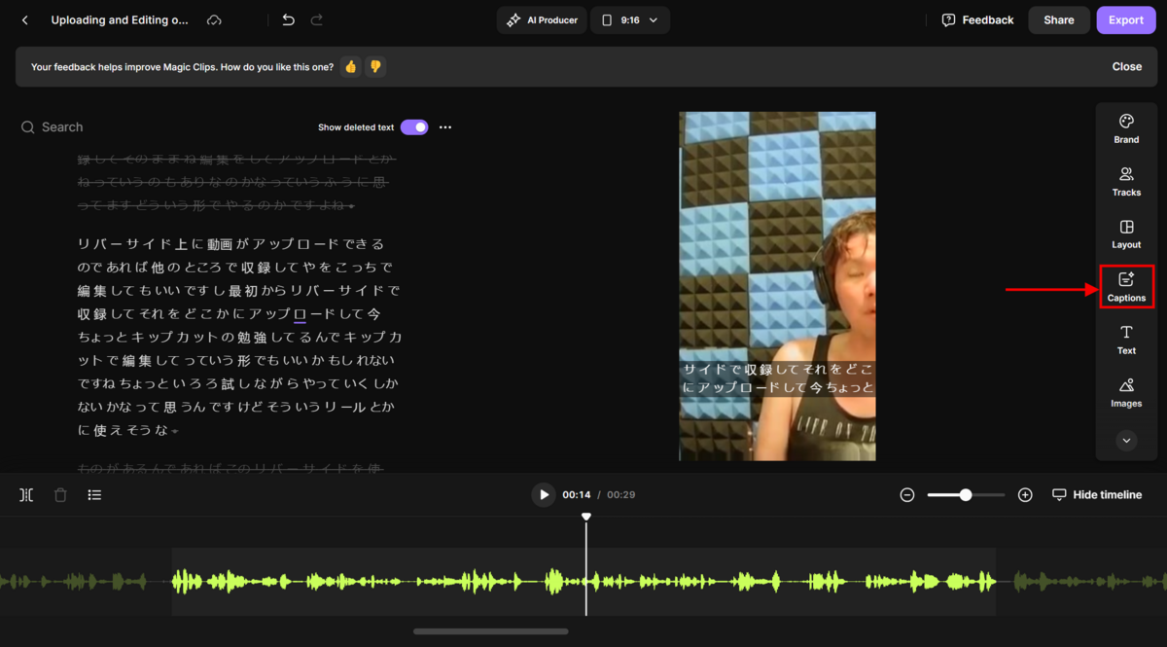
Task: Click the trash delete icon
Action: point(60,495)
